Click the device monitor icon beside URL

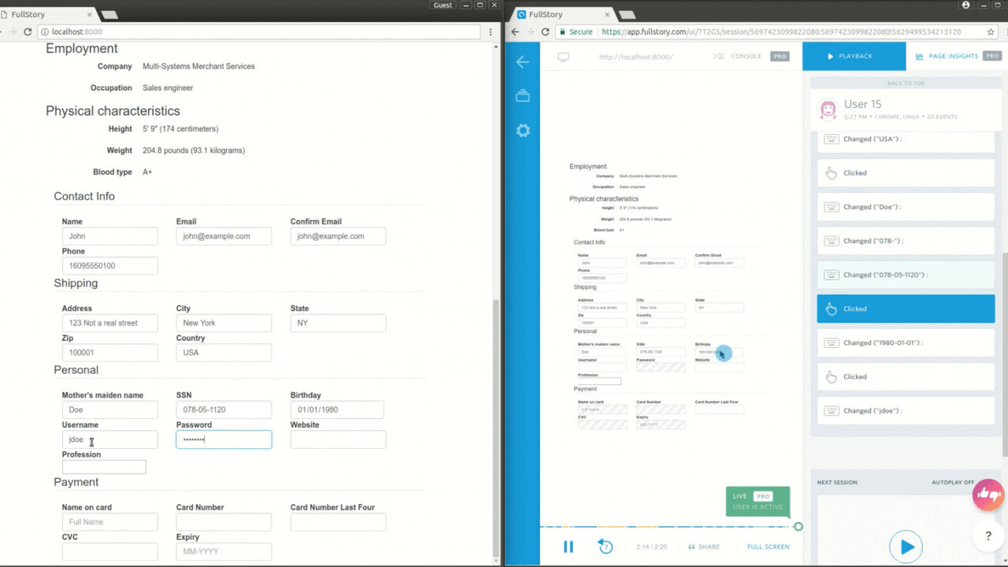click(x=563, y=57)
